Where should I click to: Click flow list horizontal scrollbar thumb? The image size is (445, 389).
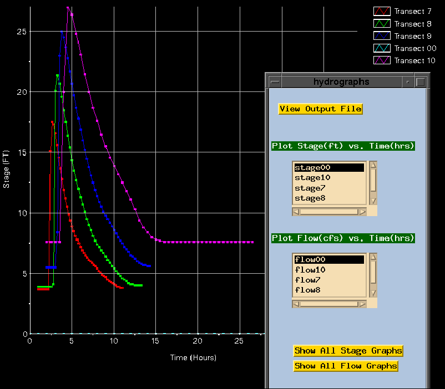(x=329, y=304)
